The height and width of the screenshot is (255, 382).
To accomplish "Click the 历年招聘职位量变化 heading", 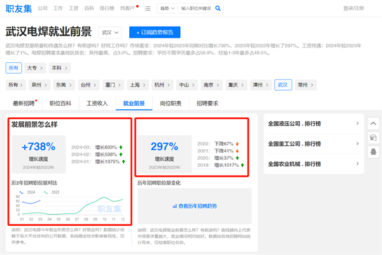I will coord(159,183).
